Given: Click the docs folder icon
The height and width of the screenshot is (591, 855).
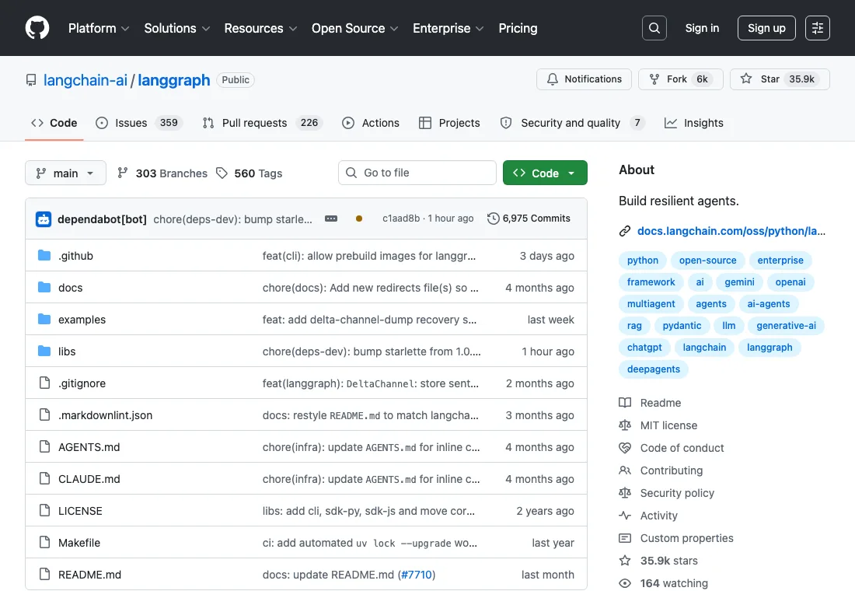Looking at the screenshot, I should (44, 287).
